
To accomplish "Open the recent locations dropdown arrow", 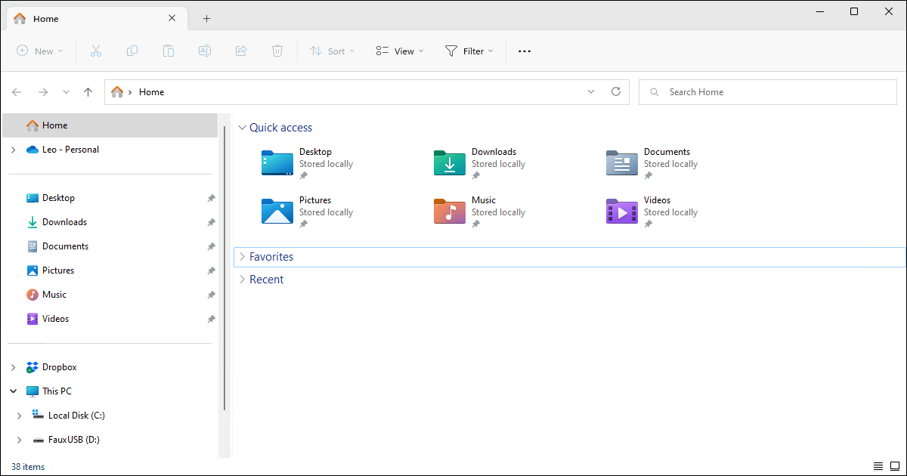I will [66, 92].
